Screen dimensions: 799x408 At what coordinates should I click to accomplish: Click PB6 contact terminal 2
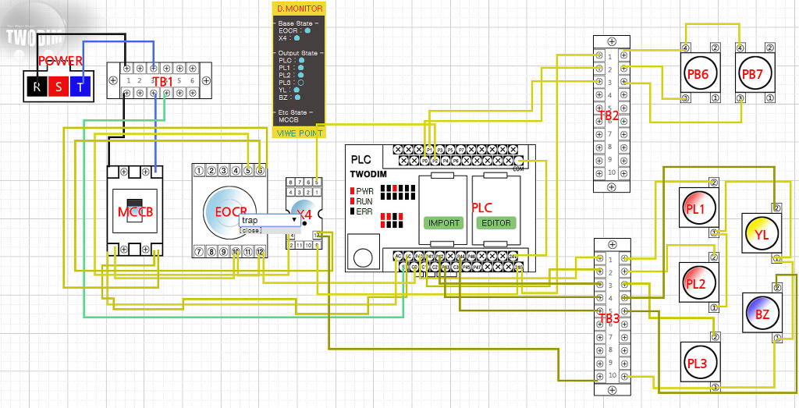click(715, 48)
